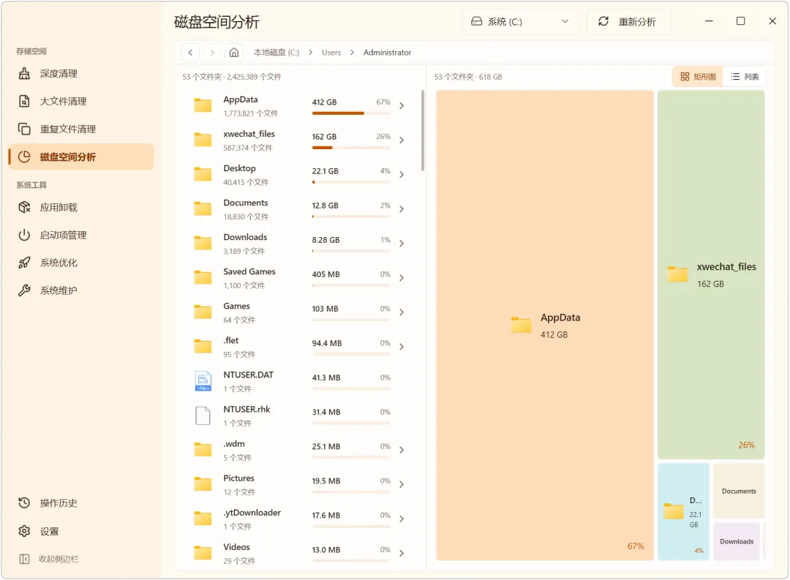The height and width of the screenshot is (580, 790).
Task: Expand the Games folder chevron
Action: [402, 312]
